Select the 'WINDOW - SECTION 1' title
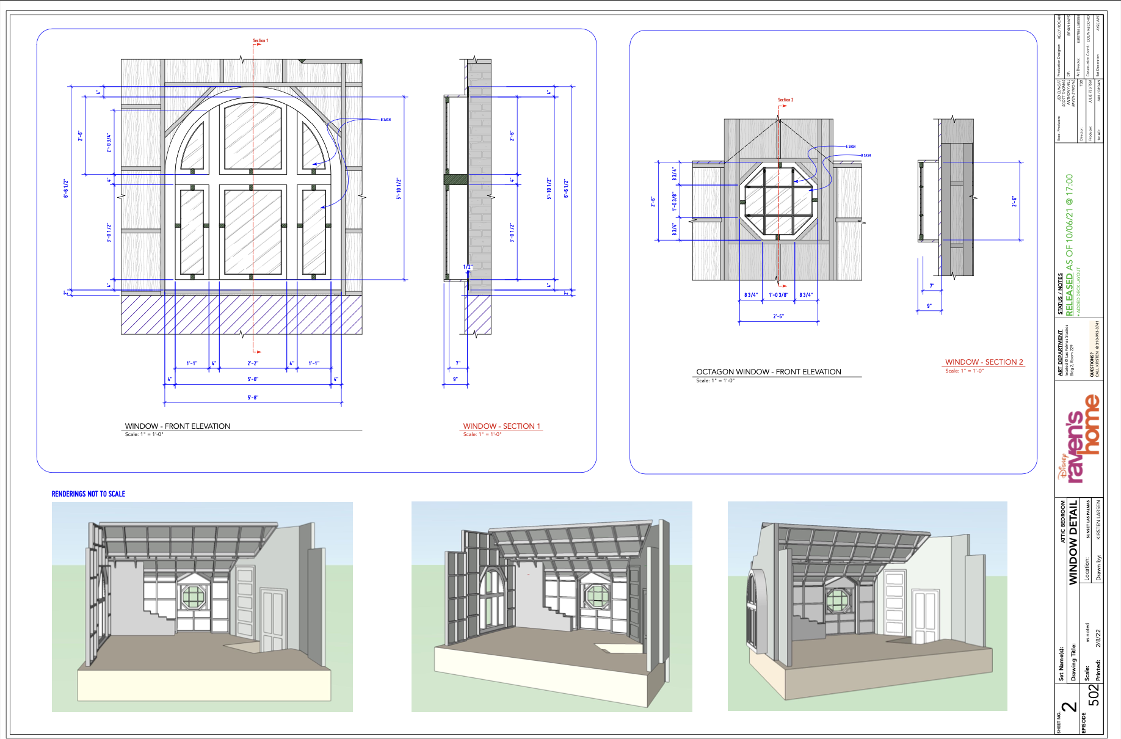Screen dimensions: 1121x739 (x=501, y=426)
